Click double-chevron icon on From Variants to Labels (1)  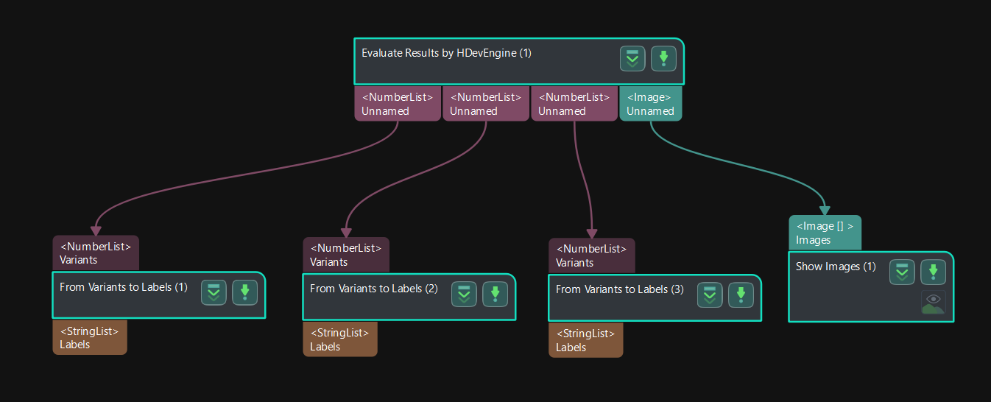click(x=214, y=293)
